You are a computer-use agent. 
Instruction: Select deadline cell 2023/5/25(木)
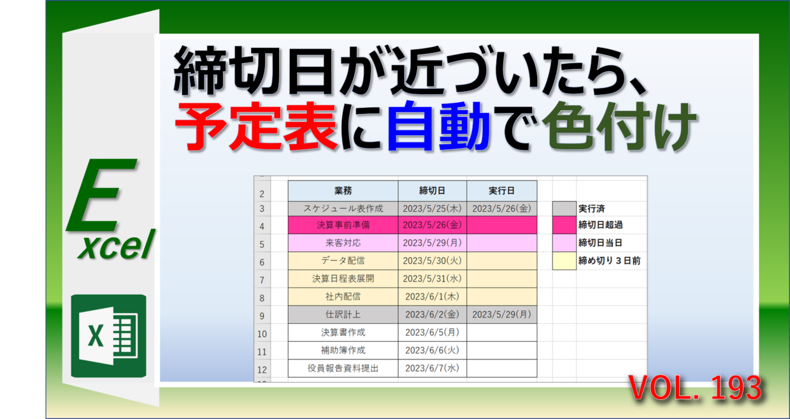(x=433, y=208)
